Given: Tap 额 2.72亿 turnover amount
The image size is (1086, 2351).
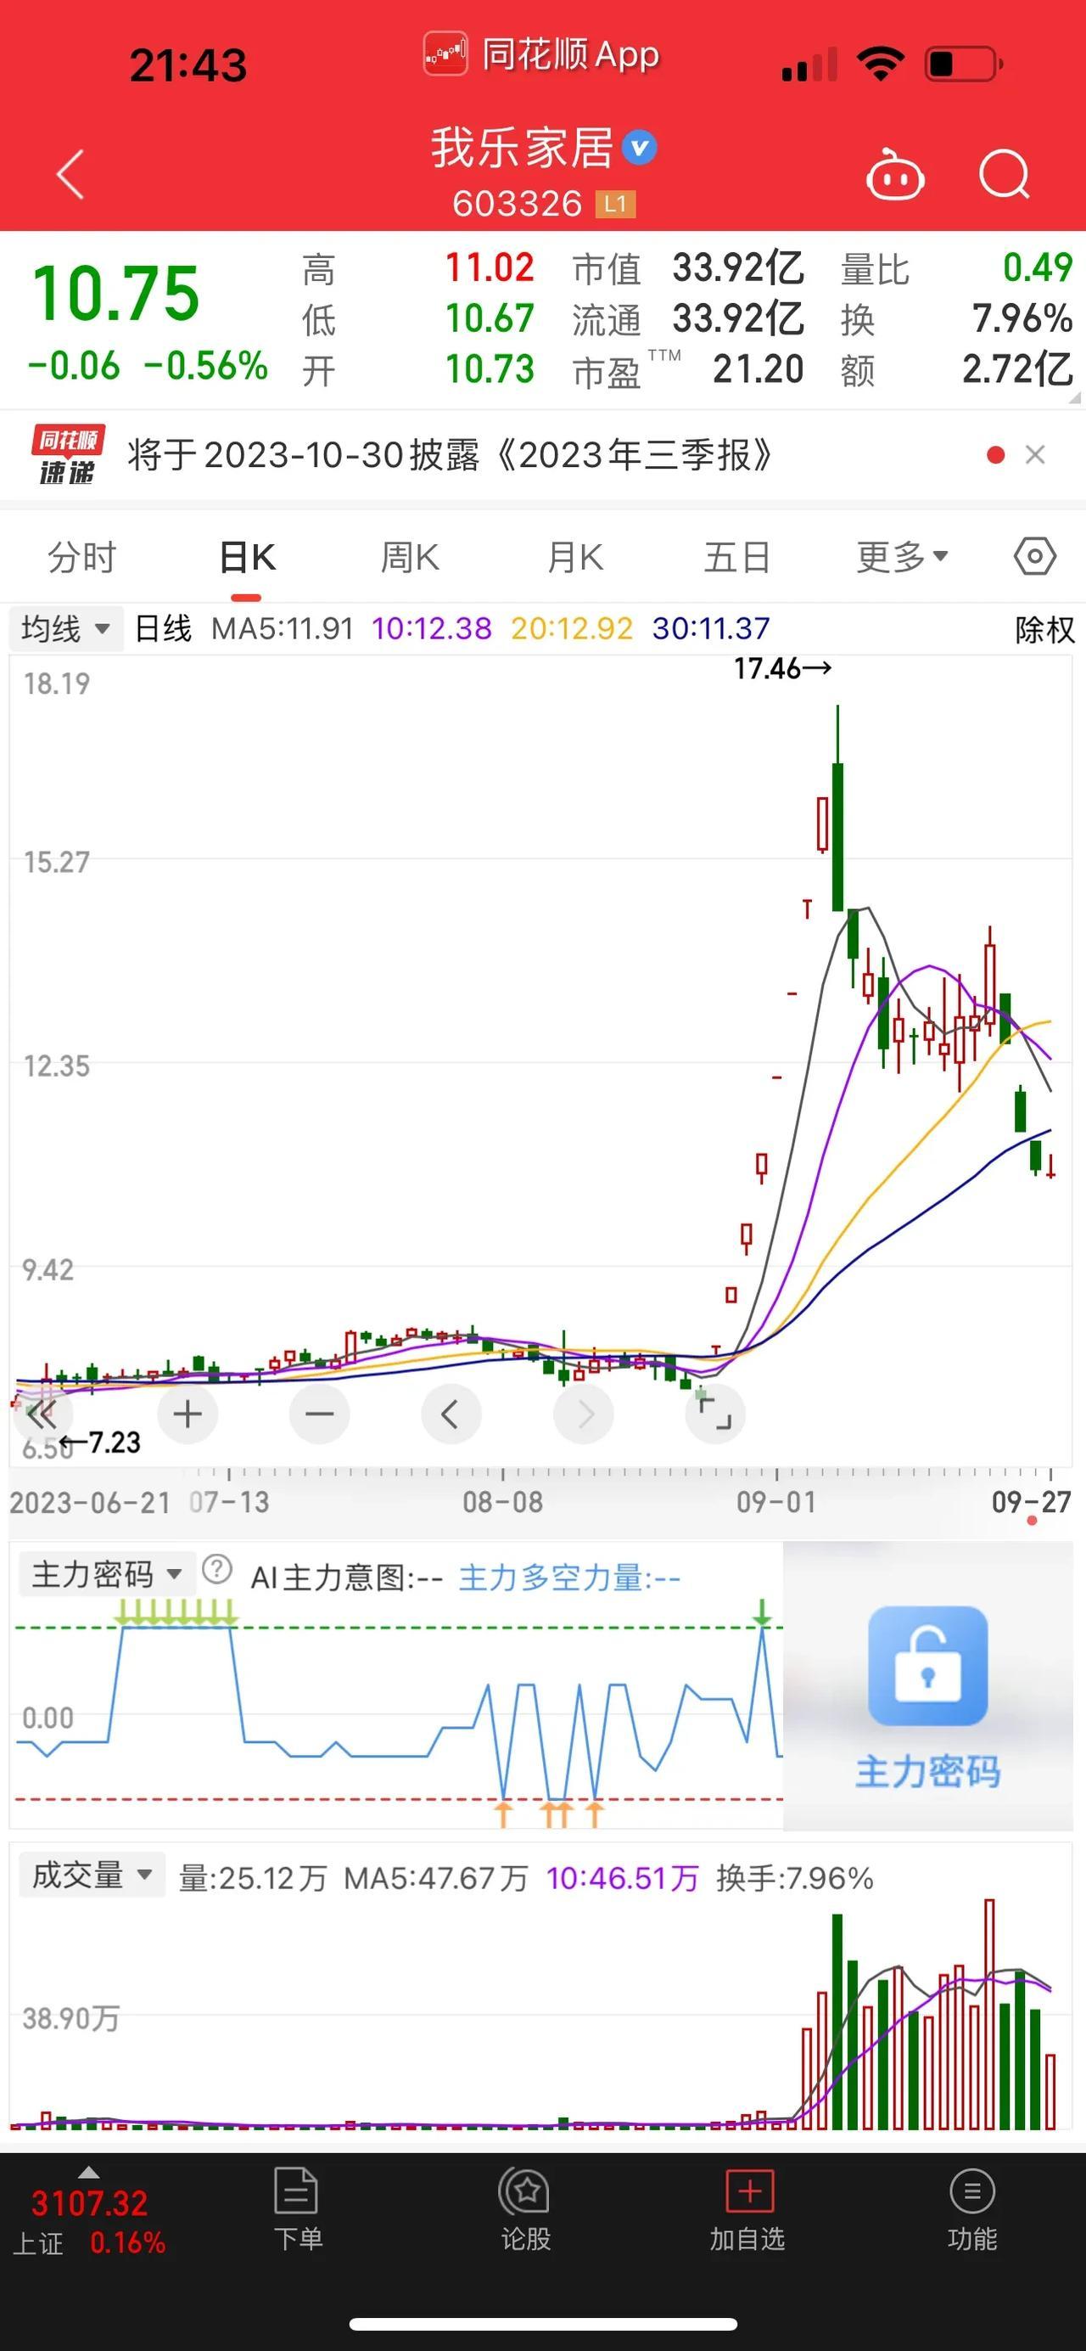Looking at the screenshot, I should click(1017, 369).
